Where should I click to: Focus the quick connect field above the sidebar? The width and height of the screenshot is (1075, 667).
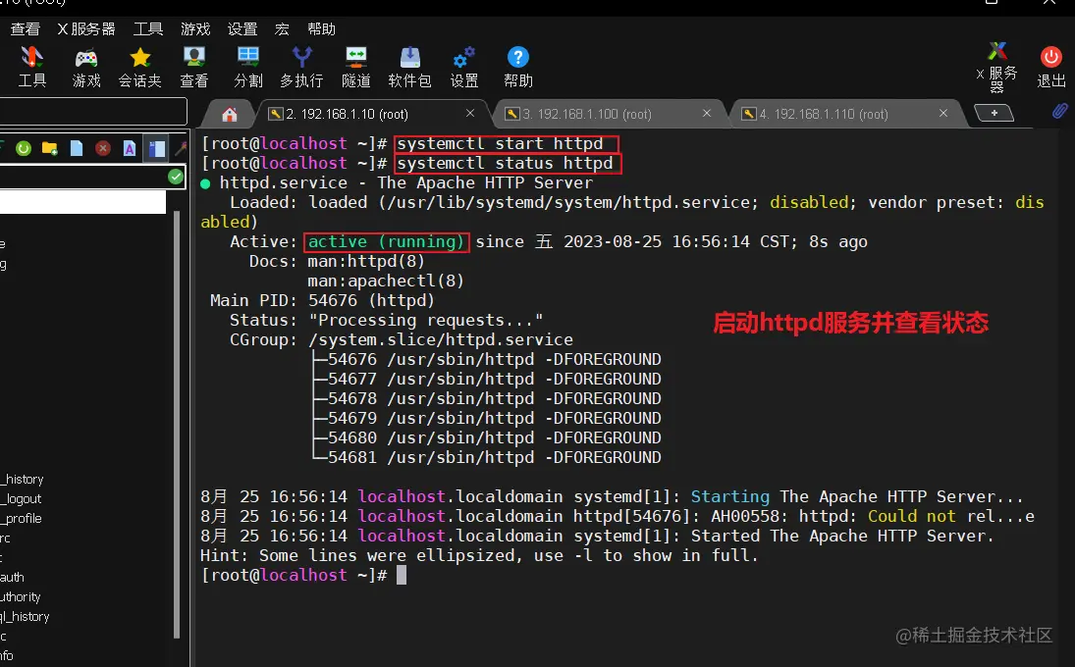(93, 111)
